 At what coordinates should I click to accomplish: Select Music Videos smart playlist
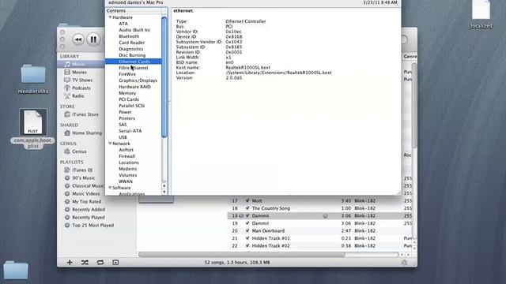[x=86, y=193]
